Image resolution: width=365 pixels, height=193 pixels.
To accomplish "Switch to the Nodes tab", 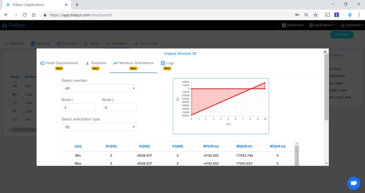I will point(92,43).
